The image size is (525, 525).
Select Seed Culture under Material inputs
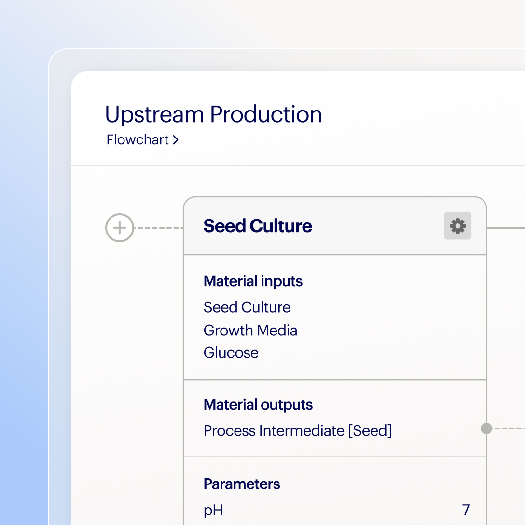coord(247,307)
